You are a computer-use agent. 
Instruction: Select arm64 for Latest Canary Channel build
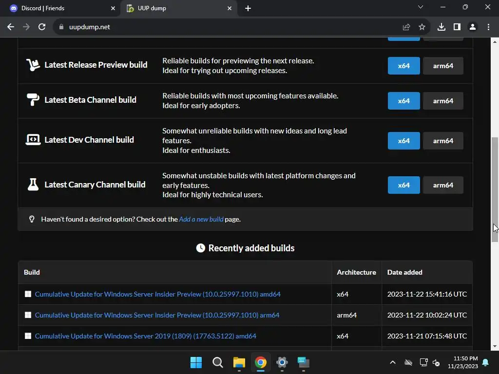coord(442,185)
